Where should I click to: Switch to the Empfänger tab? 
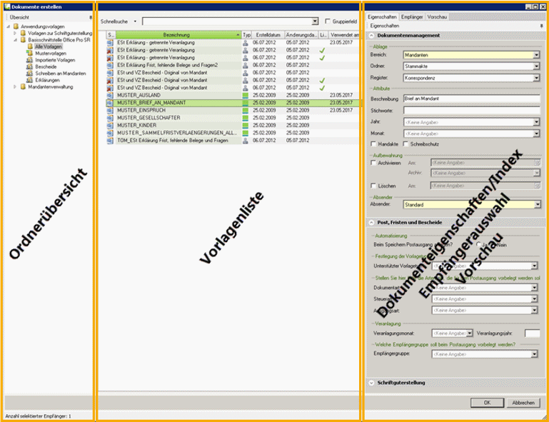coord(411,16)
